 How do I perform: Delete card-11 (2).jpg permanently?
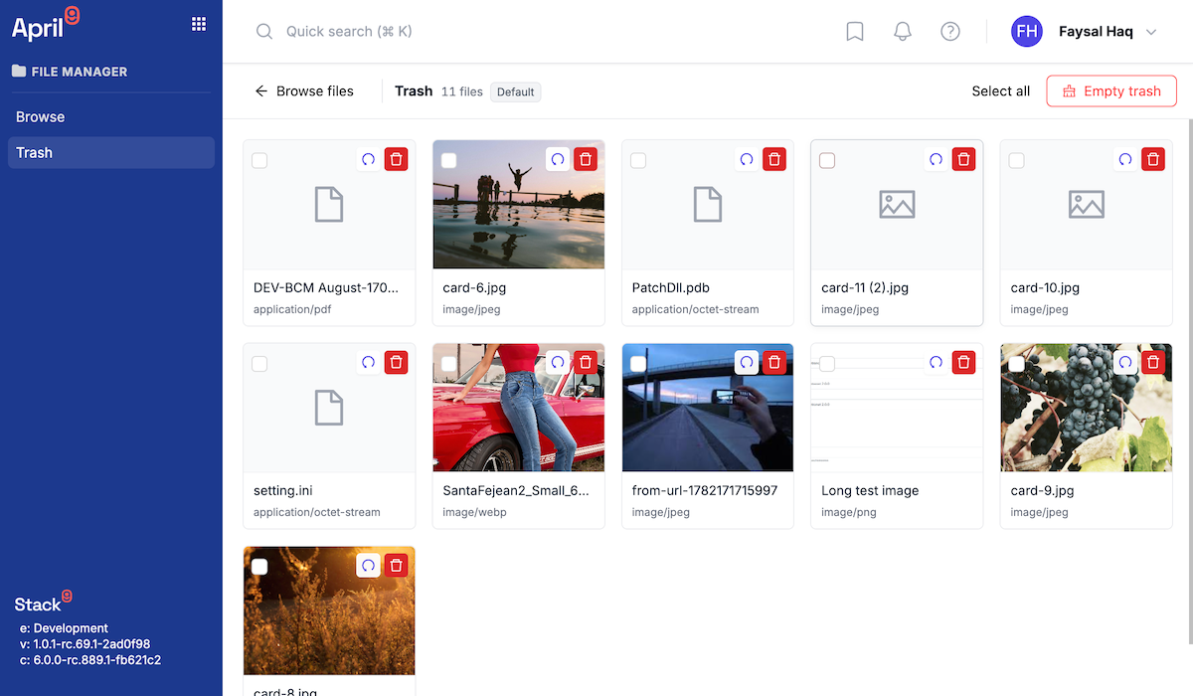click(963, 159)
